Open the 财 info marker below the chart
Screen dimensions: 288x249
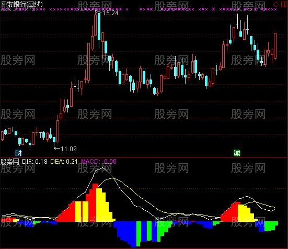pyautogui.click(x=18, y=153)
